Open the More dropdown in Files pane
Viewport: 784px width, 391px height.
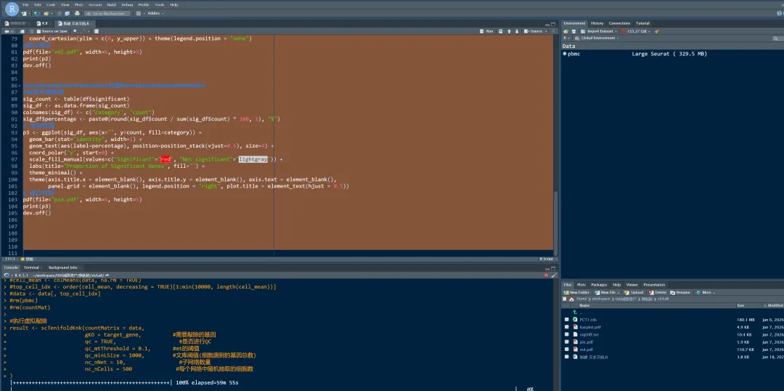pyautogui.click(x=705, y=292)
